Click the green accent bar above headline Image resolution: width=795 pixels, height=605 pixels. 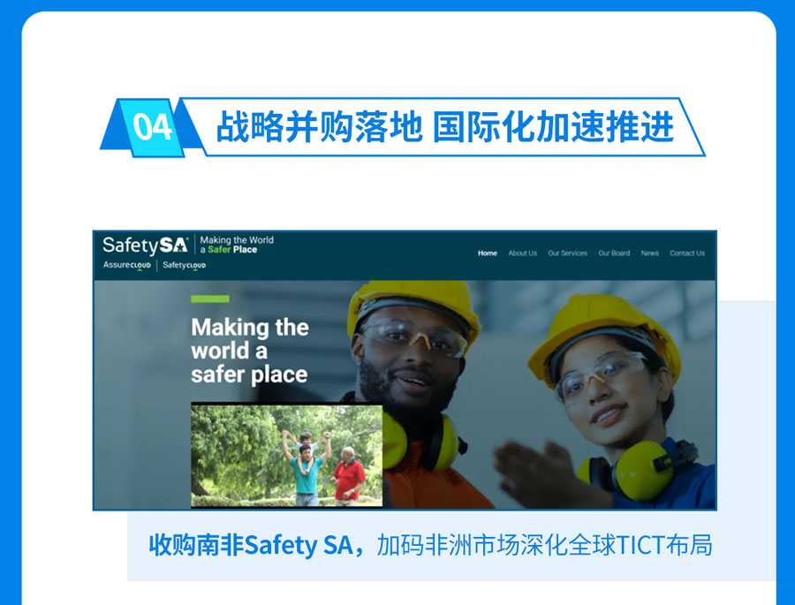pos(210,299)
